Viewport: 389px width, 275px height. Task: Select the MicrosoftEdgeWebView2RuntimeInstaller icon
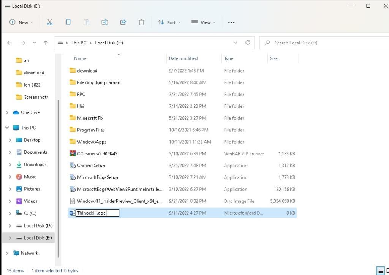pos(73,189)
